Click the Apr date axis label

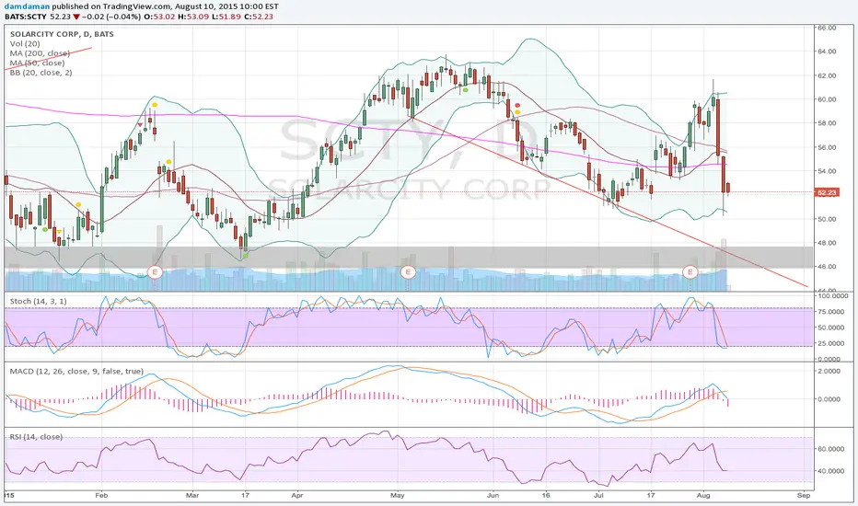coord(297,496)
